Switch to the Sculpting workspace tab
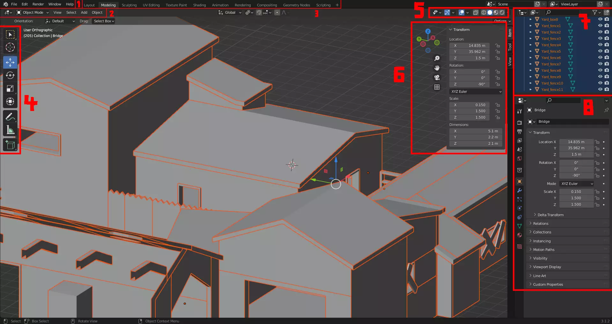This screenshot has height=324, width=612. point(129,5)
